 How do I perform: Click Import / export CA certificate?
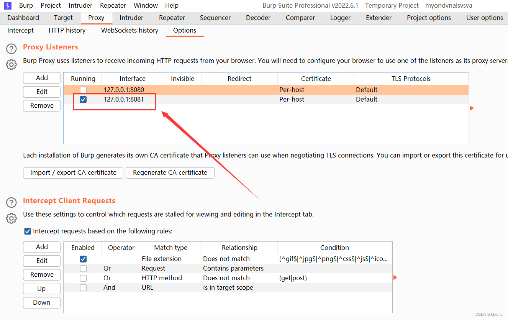[73, 172]
